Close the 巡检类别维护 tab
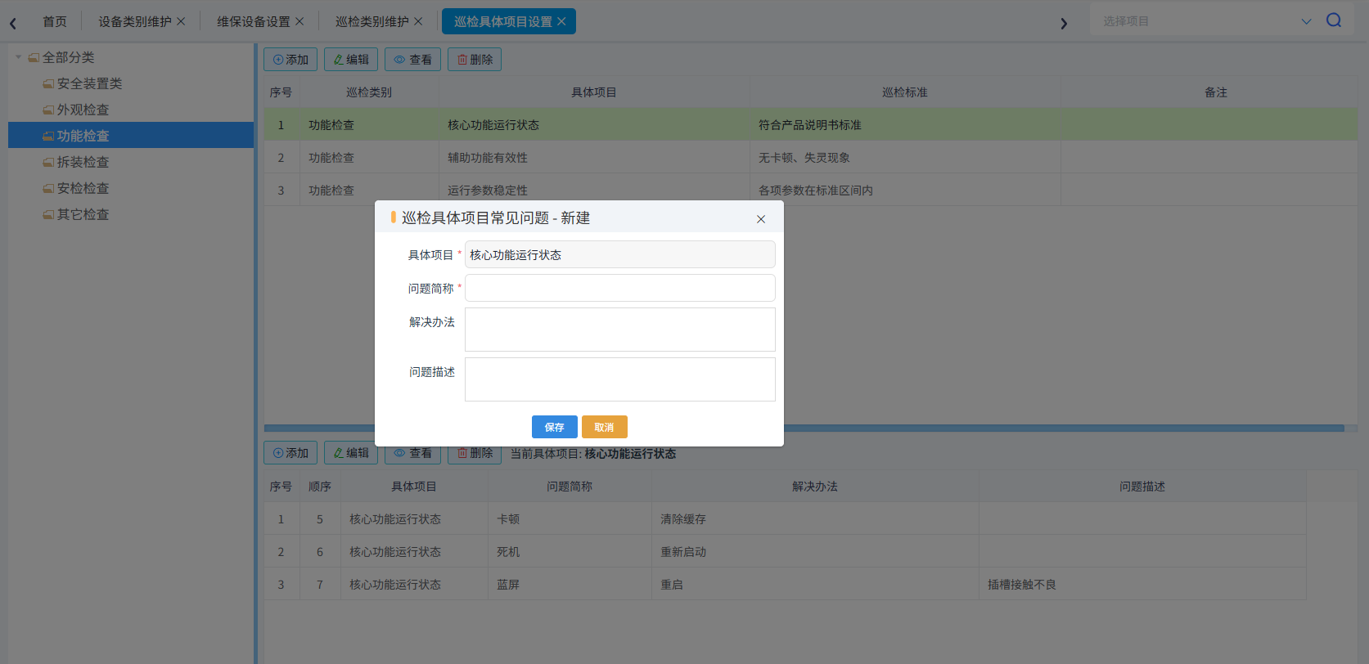1369x664 pixels. pyautogui.click(x=418, y=21)
